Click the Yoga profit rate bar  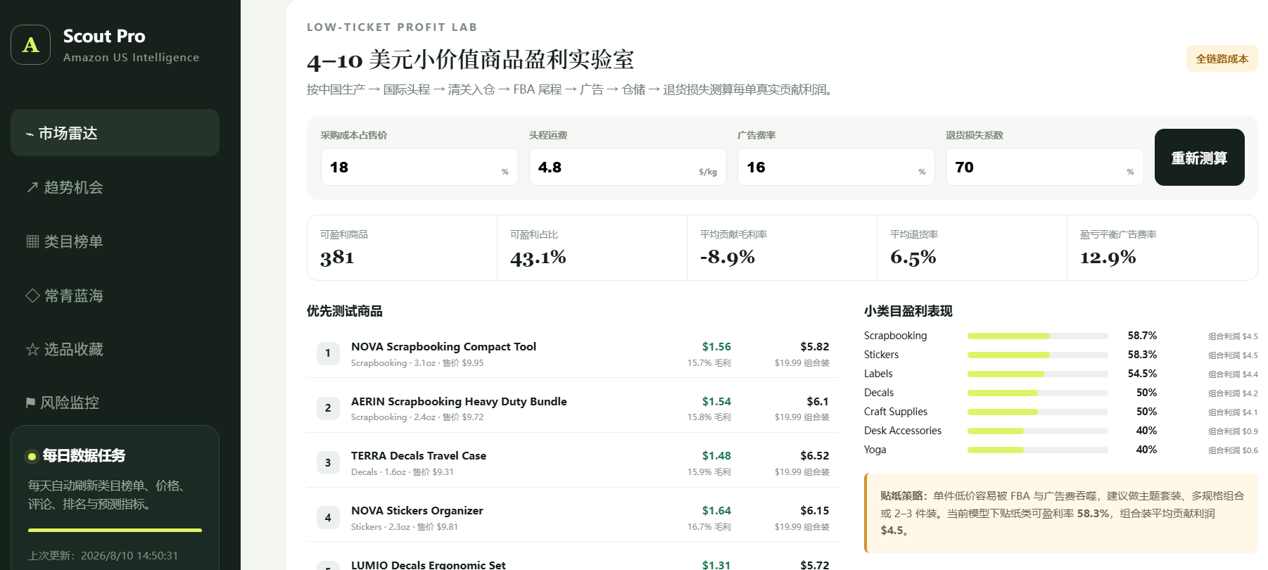coord(1037,450)
